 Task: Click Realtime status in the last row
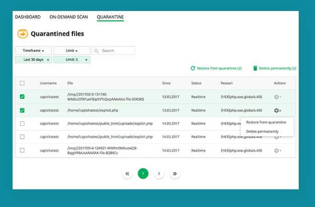tap(198, 150)
